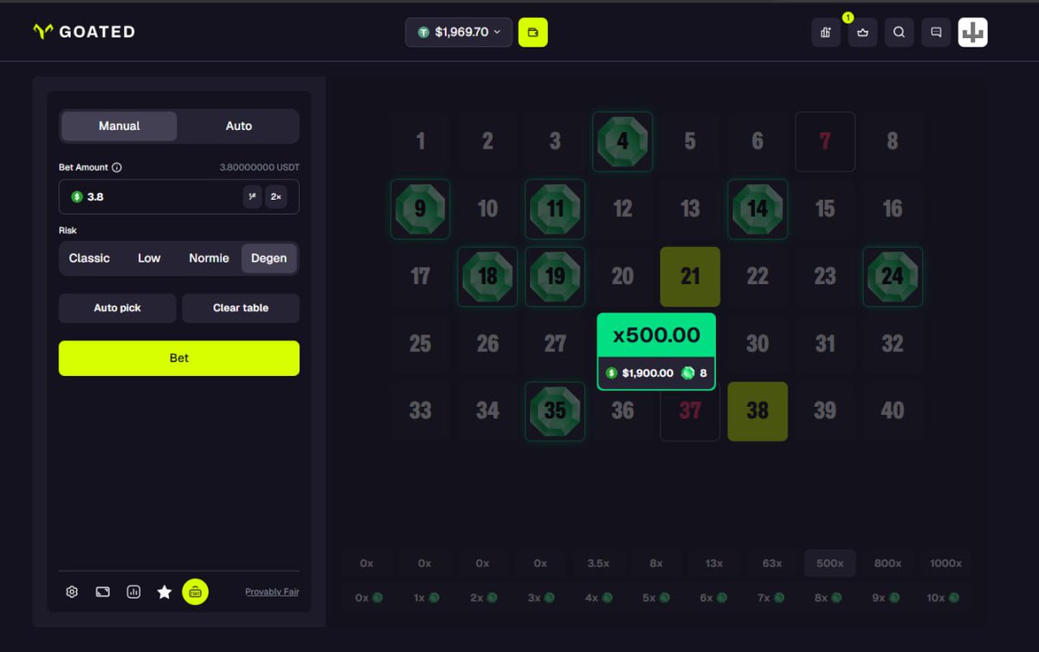Click the gem on tile 11
The image size is (1039, 652).
coord(555,209)
